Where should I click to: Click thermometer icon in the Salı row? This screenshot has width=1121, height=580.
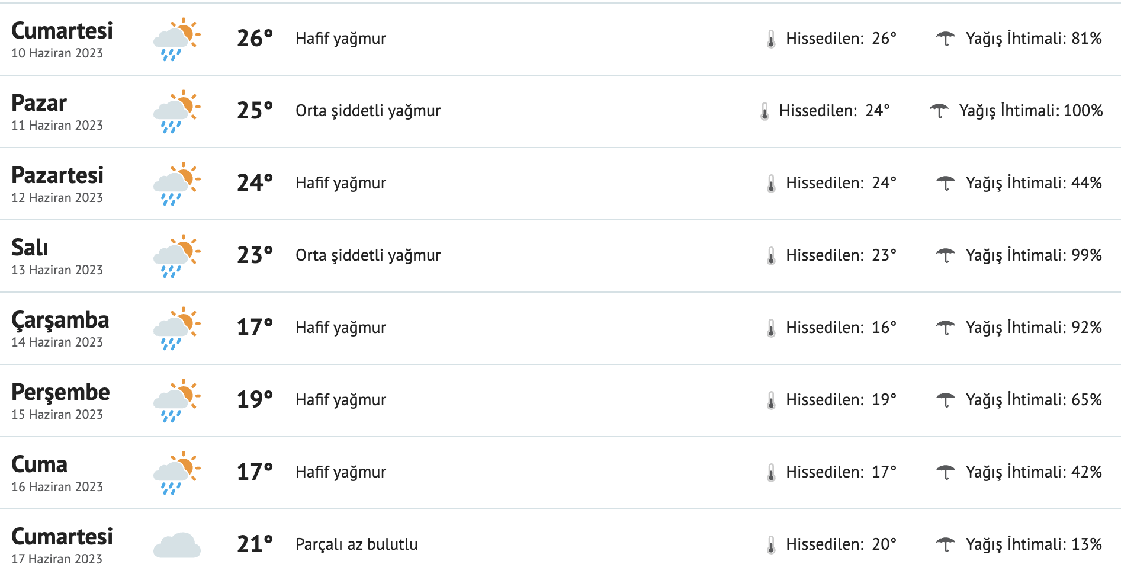point(771,256)
